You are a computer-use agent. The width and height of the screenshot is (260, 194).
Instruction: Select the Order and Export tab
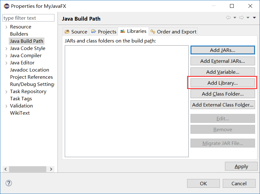(173, 32)
